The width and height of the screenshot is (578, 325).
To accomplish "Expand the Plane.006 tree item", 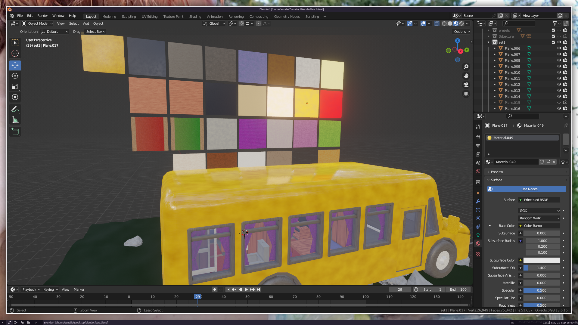I will (x=494, y=48).
